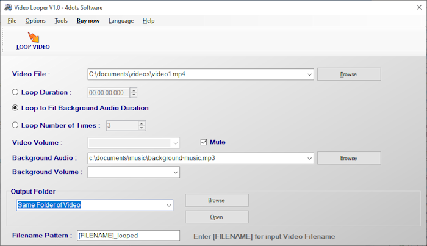Open the Help menu
The width and height of the screenshot is (427, 246).
click(148, 21)
